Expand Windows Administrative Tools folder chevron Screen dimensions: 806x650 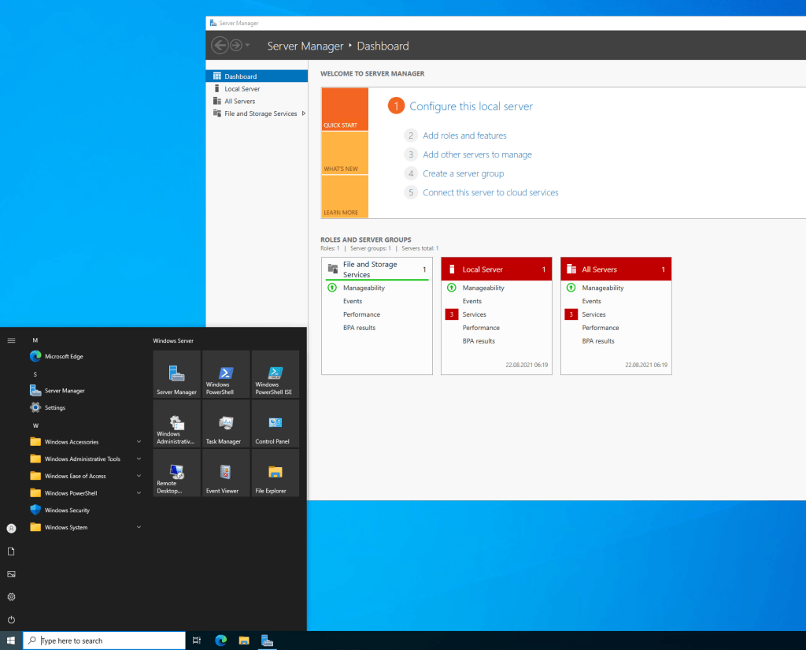(139, 459)
